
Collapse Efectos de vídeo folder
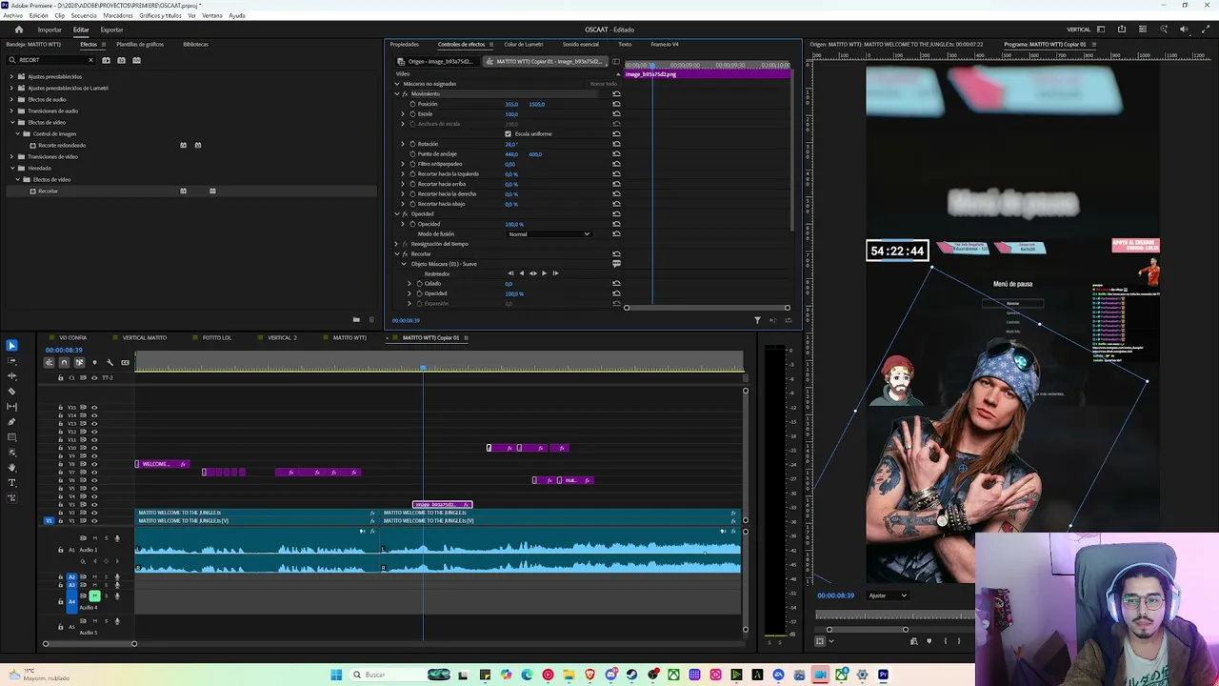(11, 122)
